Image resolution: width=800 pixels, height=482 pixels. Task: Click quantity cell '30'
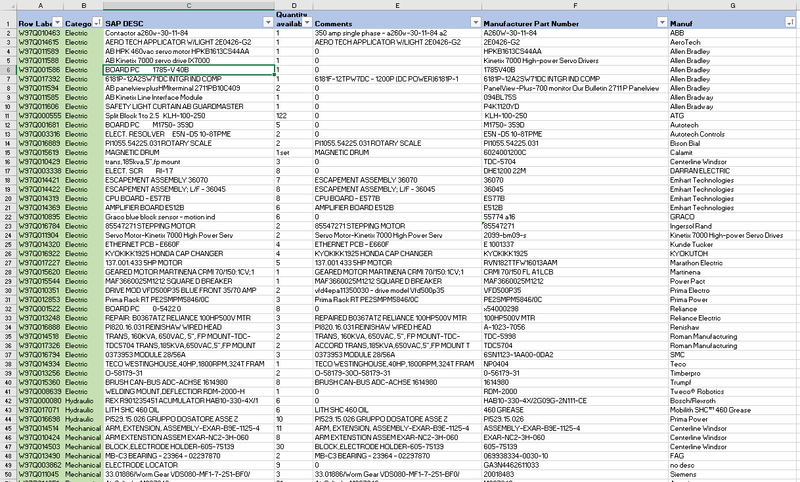coord(294,447)
